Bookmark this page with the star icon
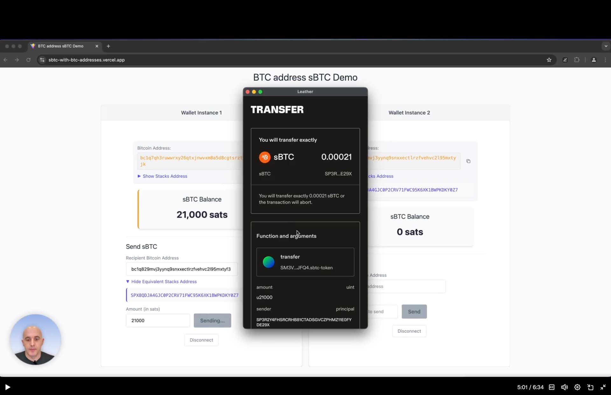This screenshot has height=395, width=611. 549,60
